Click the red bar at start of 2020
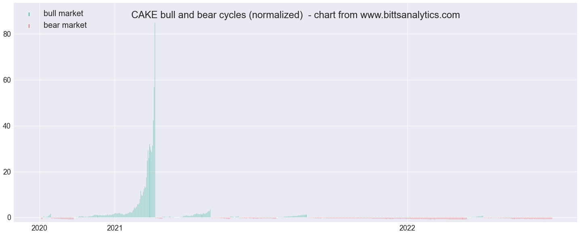The height and width of the screenshot is (235, 580). pyautogui.click(x=42, y=218)
